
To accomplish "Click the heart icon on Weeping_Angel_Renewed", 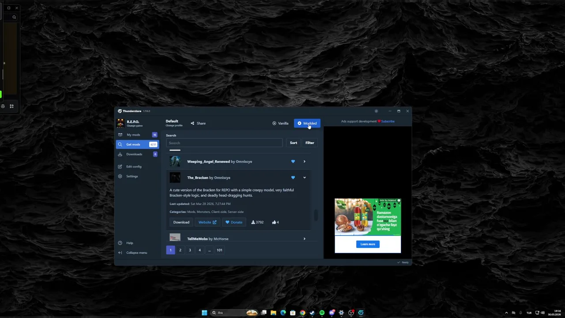I will click(x=293, y=162).
